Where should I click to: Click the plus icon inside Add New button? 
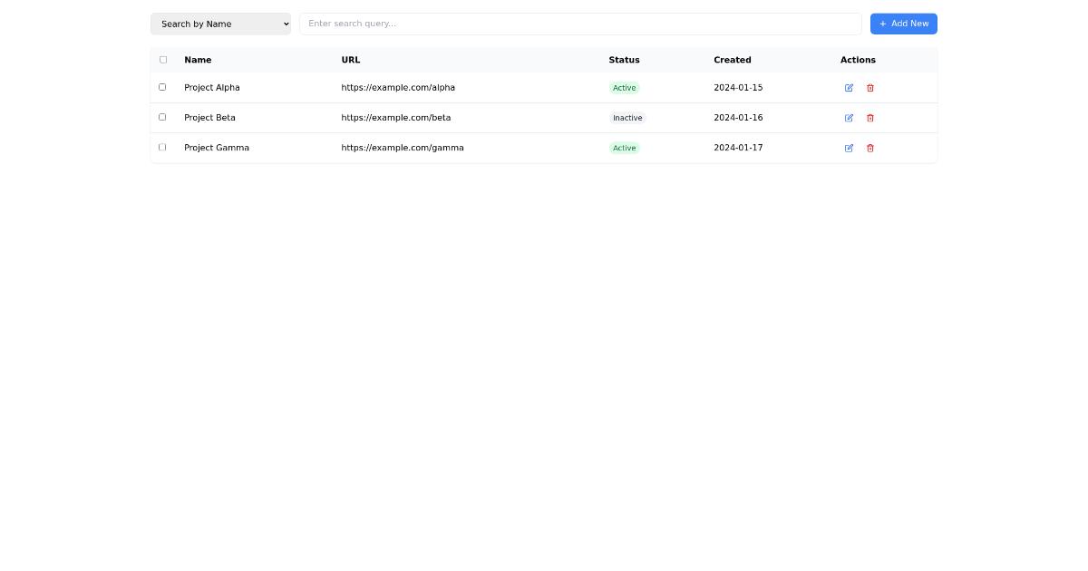882,24
